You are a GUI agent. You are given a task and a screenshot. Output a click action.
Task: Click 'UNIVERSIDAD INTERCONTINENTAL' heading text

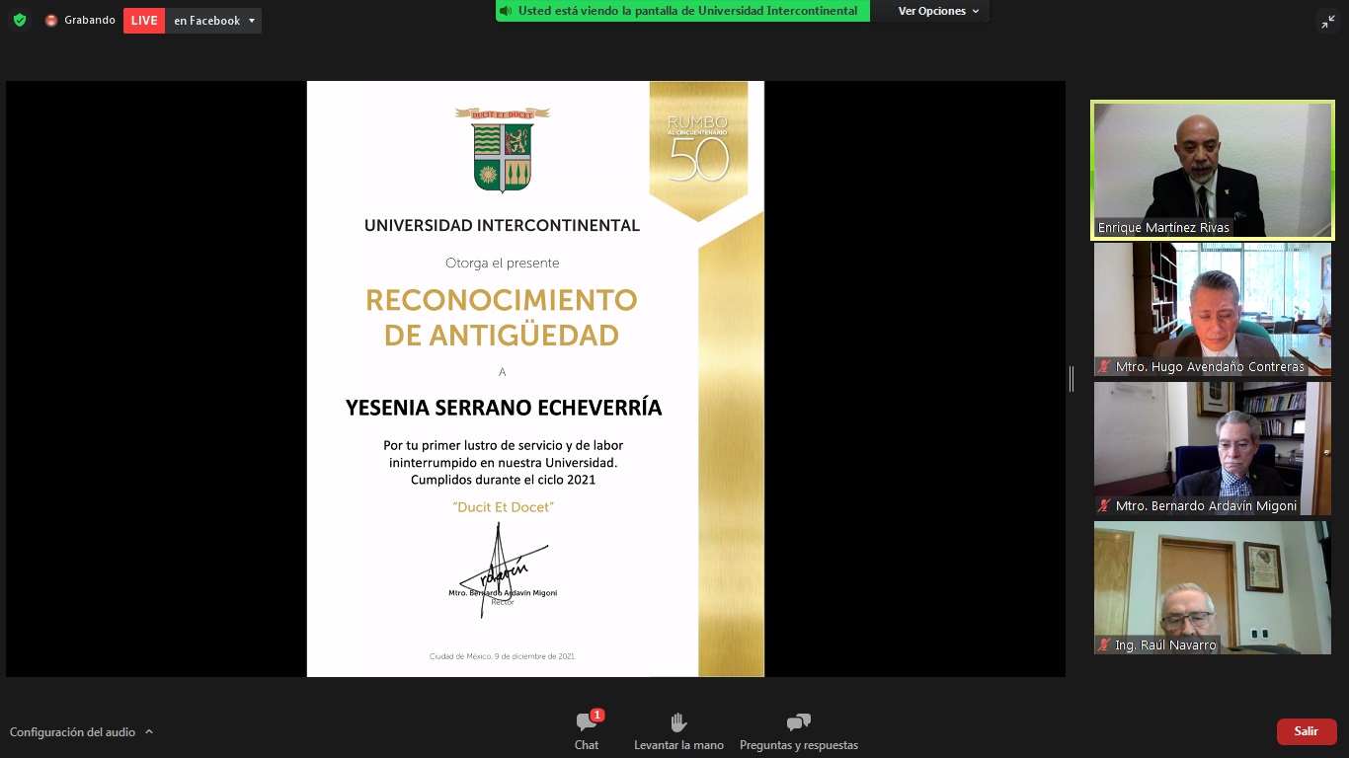click(x=502, y=225)
